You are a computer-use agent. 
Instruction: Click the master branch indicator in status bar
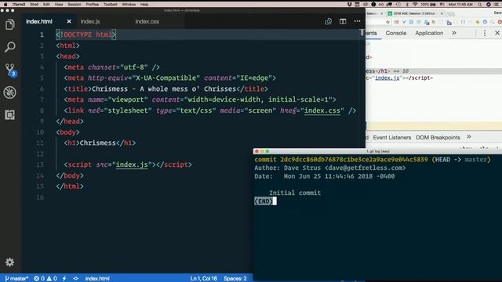click(16, 279)
